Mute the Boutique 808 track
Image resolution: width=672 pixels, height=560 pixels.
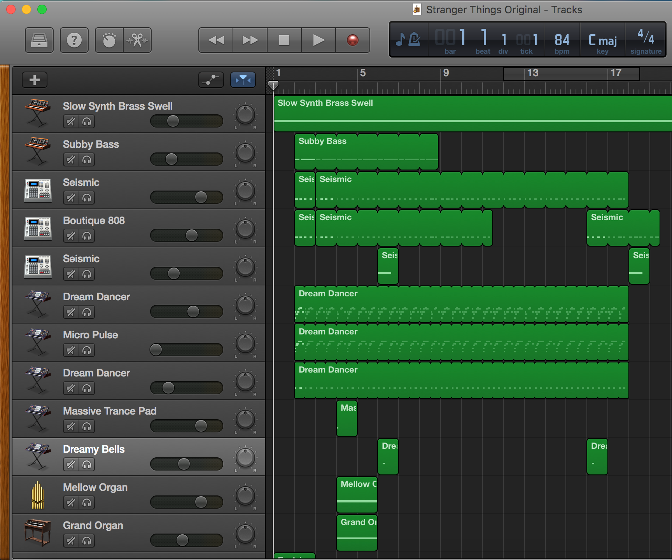pyautogui.click(x=71, y=236)
